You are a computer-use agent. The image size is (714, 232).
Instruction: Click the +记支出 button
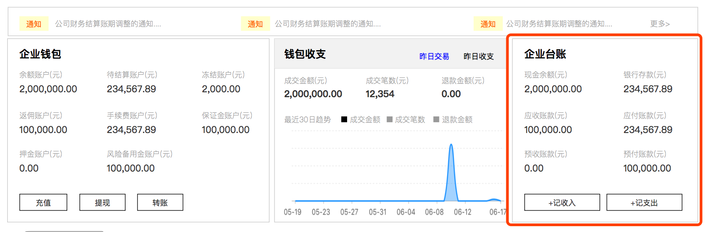pyautogui.click(x=644, y=202)
